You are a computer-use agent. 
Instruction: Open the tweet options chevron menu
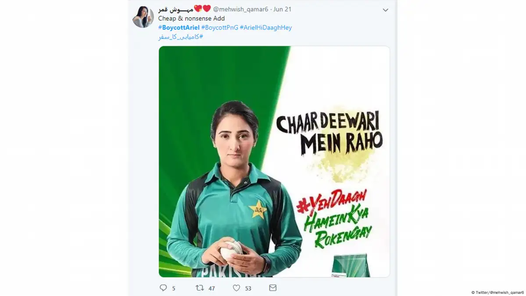386,10
